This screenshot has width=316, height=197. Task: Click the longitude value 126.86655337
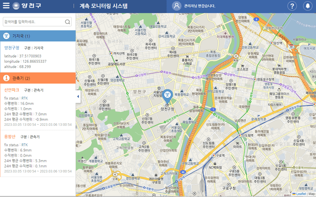(x=34, y=61)
